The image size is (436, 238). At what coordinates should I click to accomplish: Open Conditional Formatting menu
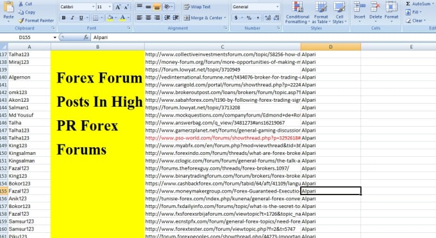(x=298, y=13)
